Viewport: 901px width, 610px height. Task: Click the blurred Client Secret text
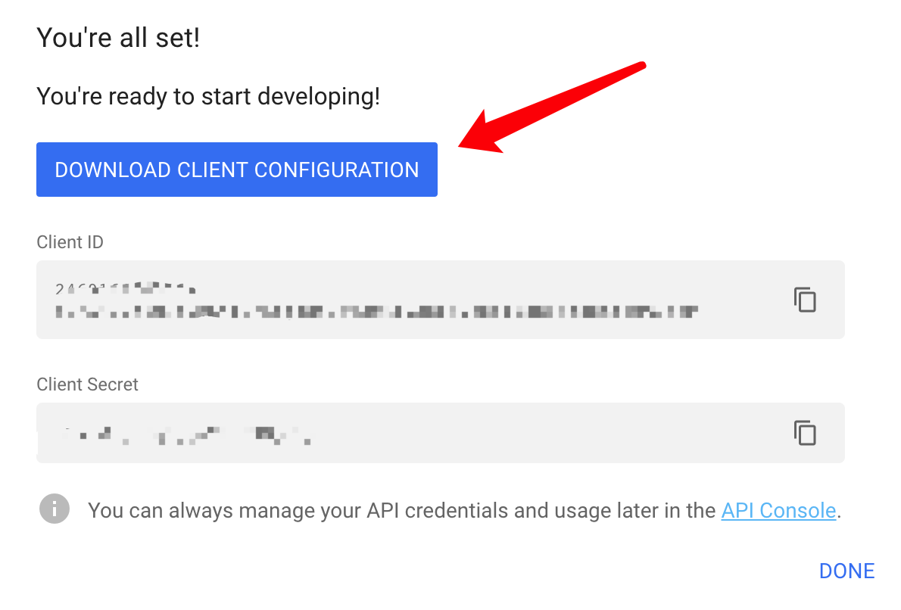pos(187,436)
